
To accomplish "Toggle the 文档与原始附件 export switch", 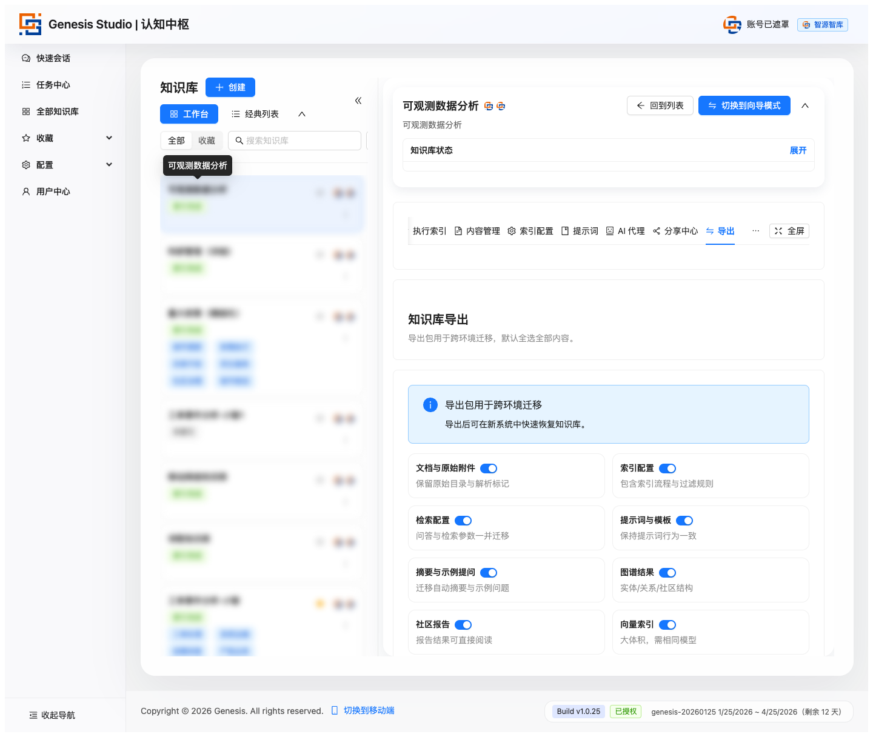I will click(489, 469).
